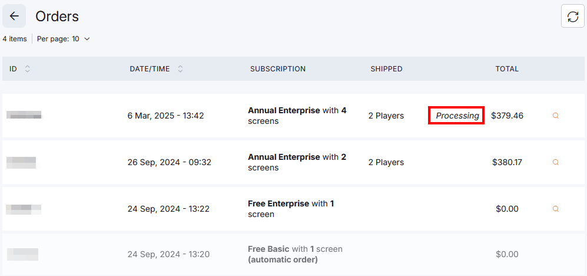The image size is (587, 276).
Task: Sort orders by Date/Time arrows
Action: tap(180, 69)
